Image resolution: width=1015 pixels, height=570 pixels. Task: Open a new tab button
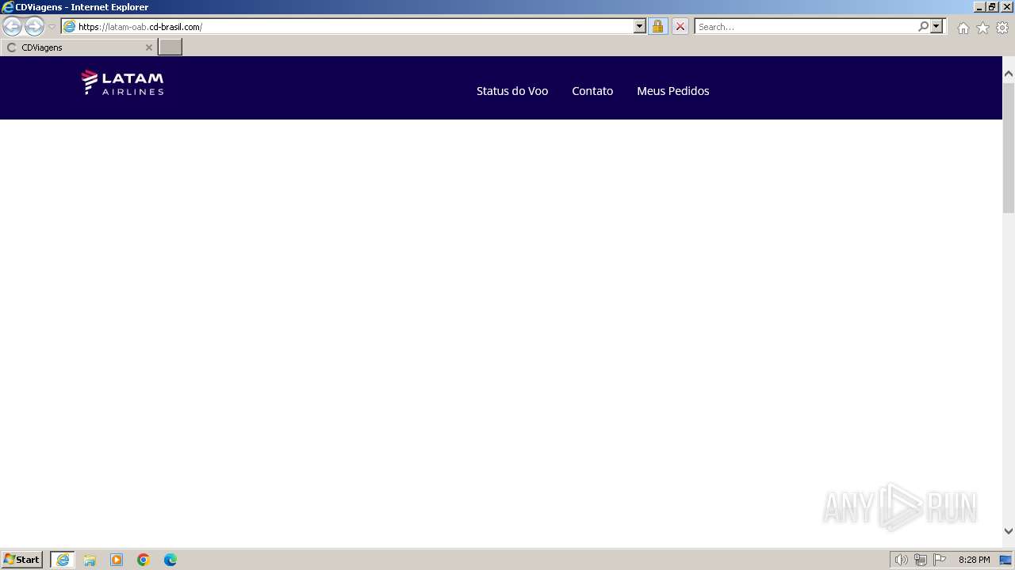point(170,47)
